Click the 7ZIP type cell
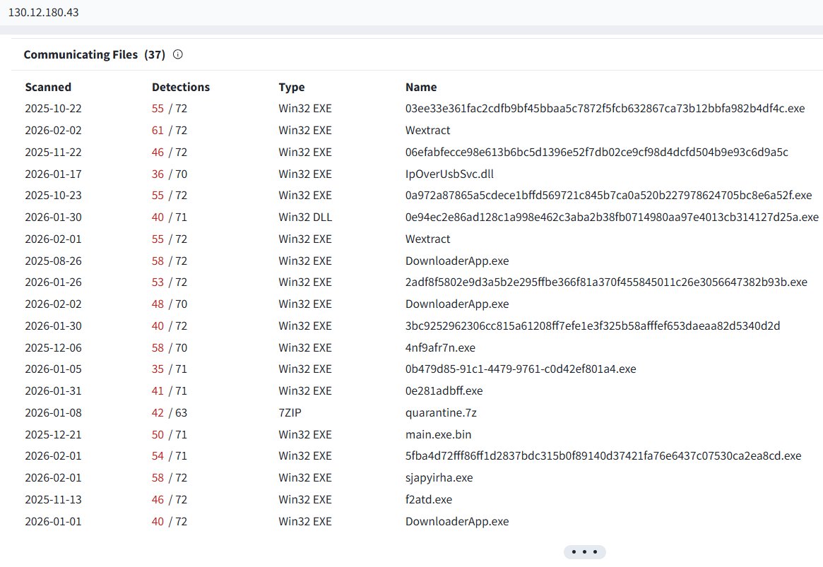 [290, 413]
